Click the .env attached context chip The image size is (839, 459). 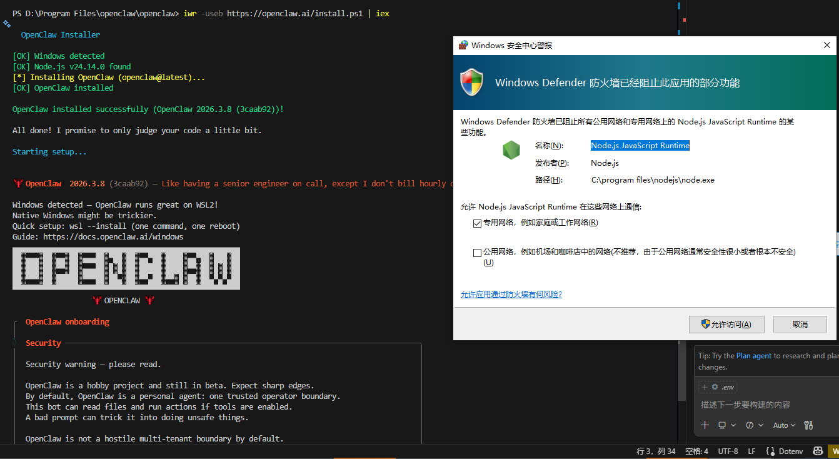[x=718, y=387]
